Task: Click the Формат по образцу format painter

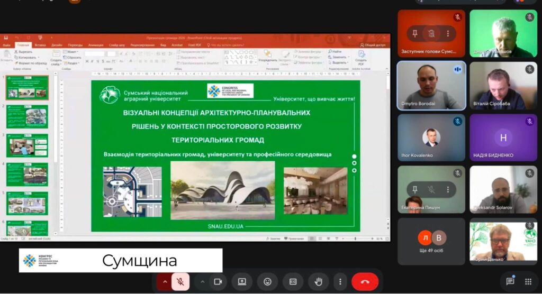Action: point(31,63)
